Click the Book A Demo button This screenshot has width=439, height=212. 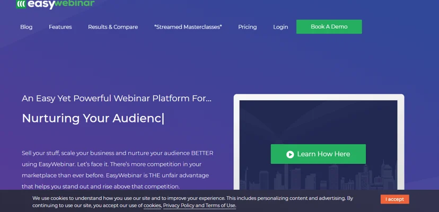(x=329, y=26)
